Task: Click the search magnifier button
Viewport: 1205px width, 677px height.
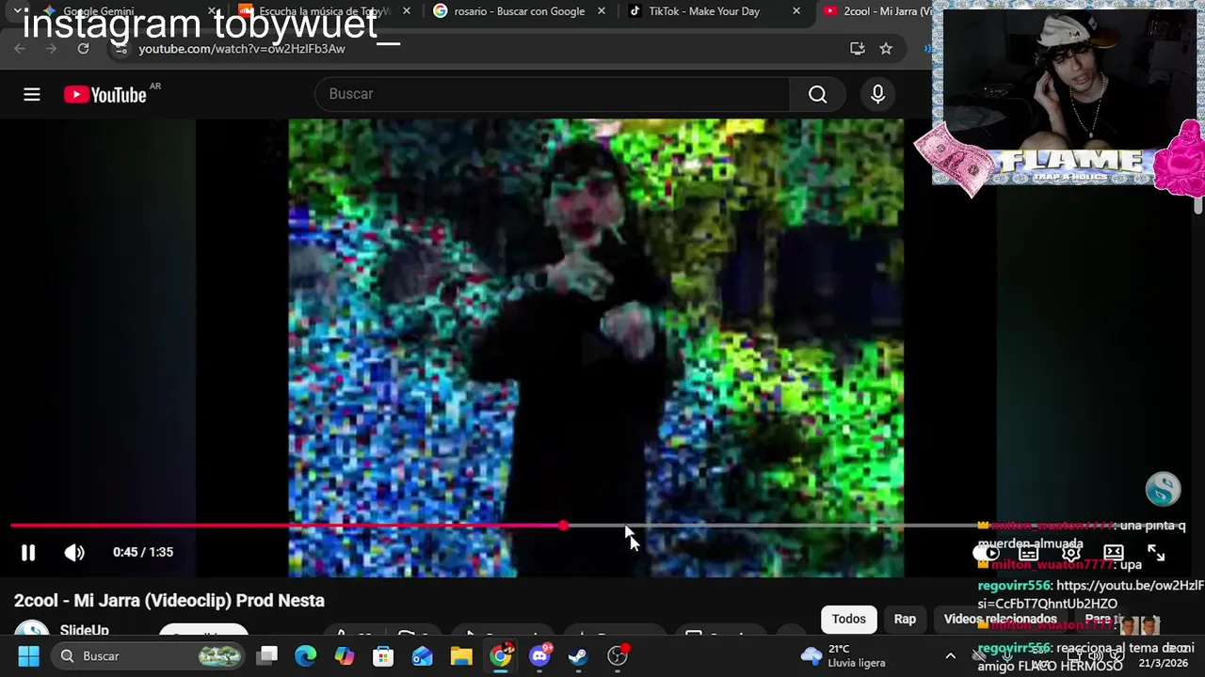Action: click(817, 94)
